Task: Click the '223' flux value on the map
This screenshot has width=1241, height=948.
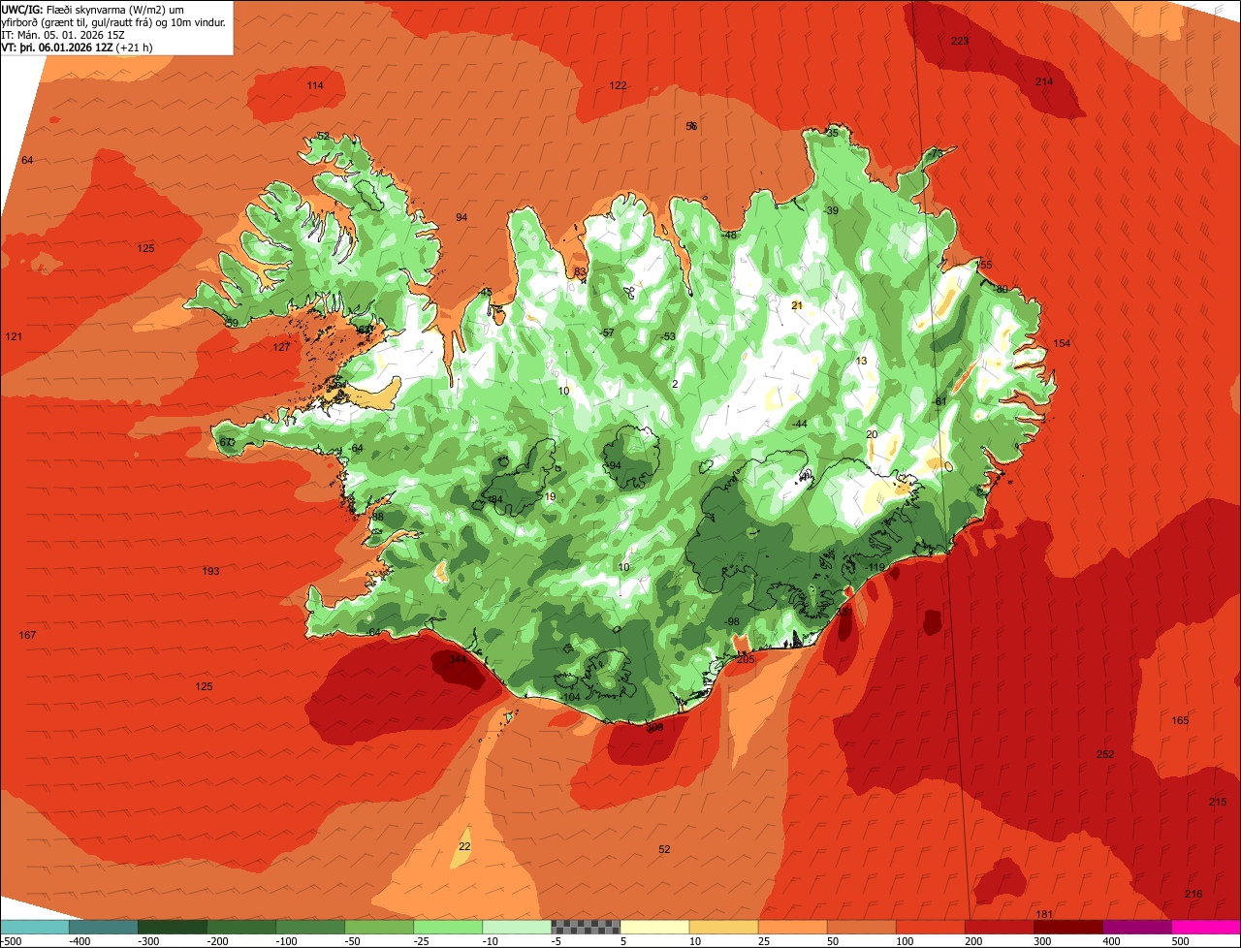Action: point(960,41)
